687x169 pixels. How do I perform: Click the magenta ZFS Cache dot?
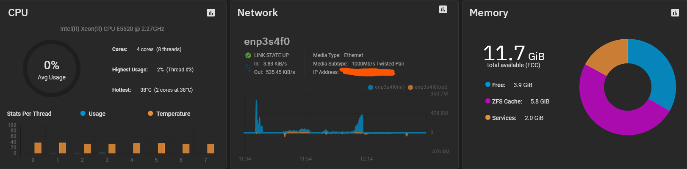point(488,101)
